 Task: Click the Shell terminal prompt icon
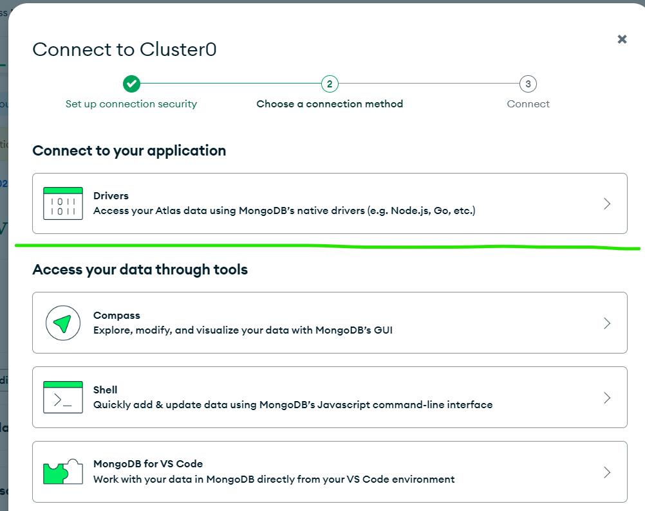pos(63,397)
